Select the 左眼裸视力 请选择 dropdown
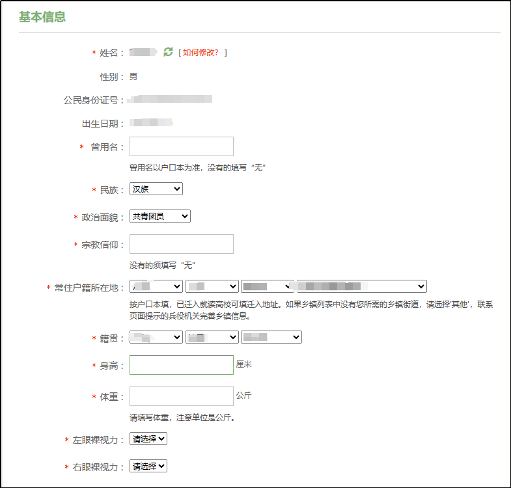511x488 pixels. pyautogui.click(x=148, y=439)
